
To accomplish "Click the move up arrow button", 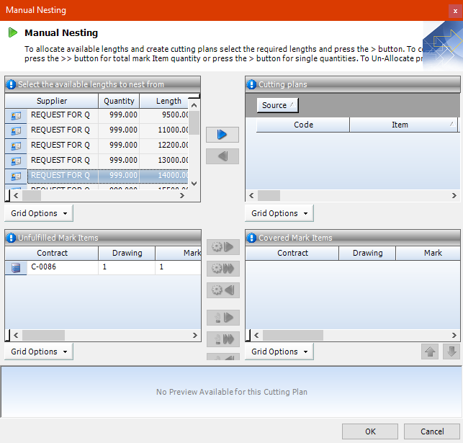I will pos(430,352).
